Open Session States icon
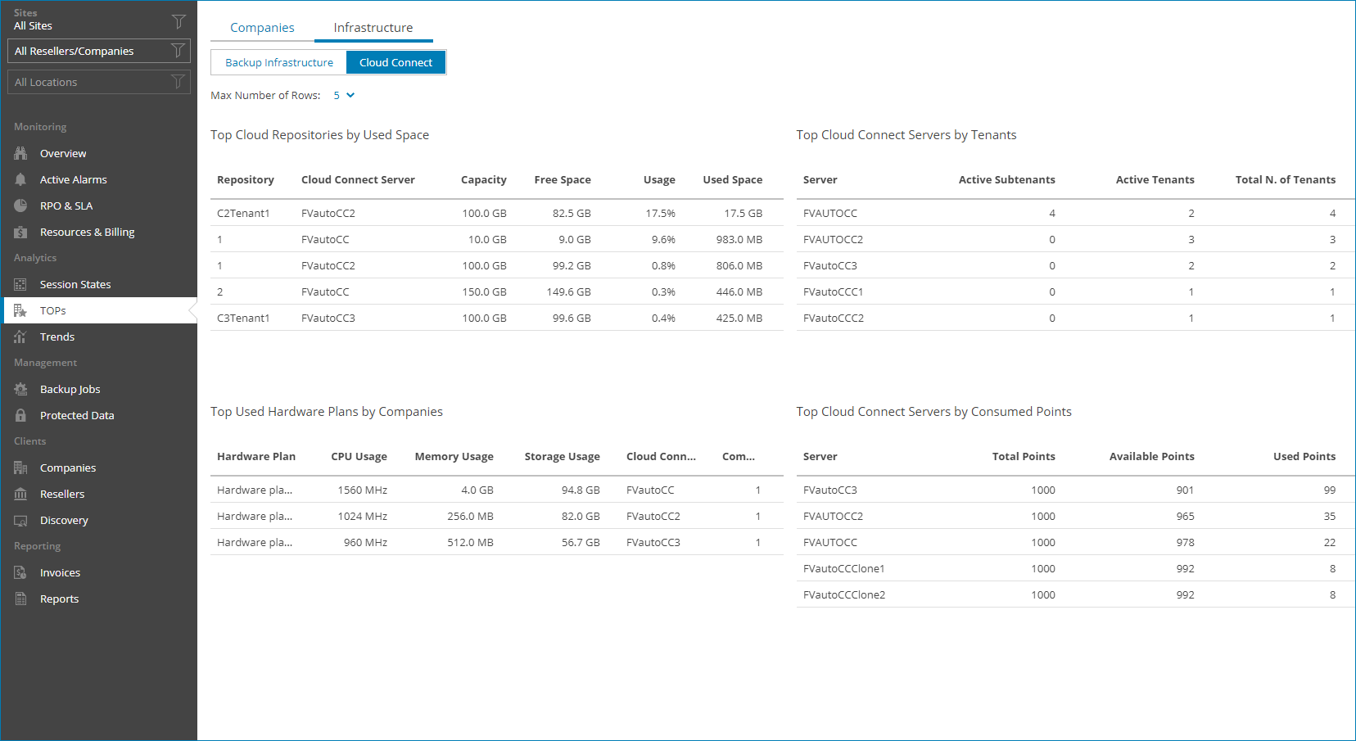The height and width of the screenshot is (741, 1356). point(20,284)
